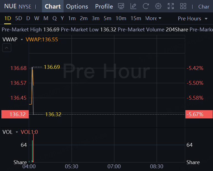The image size is (213, 171).
Task: Select the drawing pencil tool icon
Action: coord(133,6)
